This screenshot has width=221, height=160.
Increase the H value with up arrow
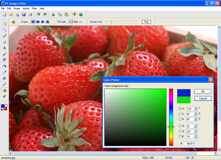click(x=196, y=108)
